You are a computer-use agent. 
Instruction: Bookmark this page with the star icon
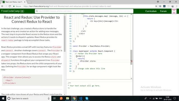(x=156, y=6)
